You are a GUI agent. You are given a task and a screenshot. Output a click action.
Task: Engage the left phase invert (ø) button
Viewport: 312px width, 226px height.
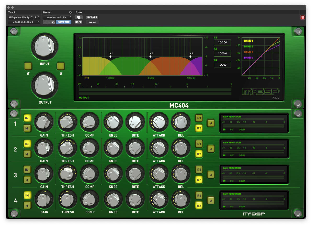click(27, 66)
